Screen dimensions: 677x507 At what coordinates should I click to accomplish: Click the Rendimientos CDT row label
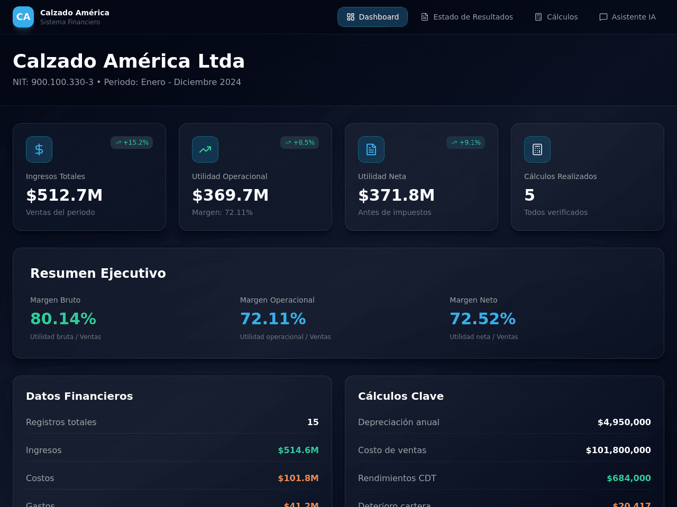[x=397, y=478]
